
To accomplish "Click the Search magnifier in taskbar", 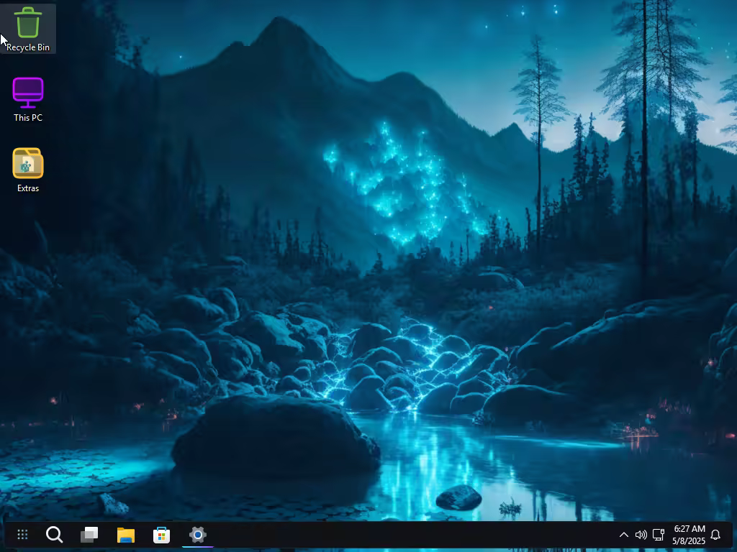I will click(54, 535).
